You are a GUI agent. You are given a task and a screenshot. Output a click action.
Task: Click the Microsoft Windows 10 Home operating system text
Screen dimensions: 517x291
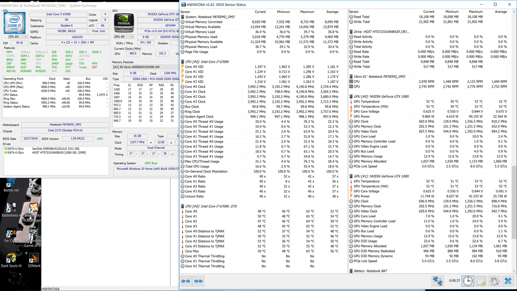(x=147, y=169)
